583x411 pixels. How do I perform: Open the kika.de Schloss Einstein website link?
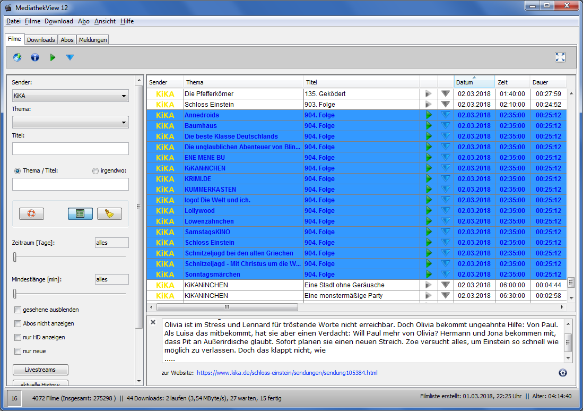287,373
